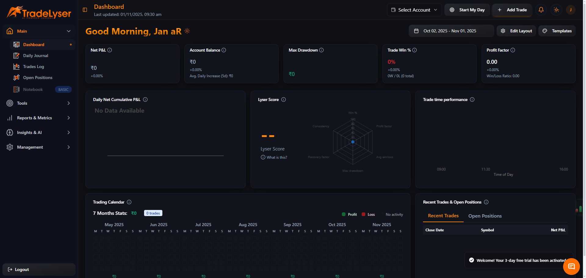This screenshot has height=278, width=586.
Task: Click the Notebook icon in the sidebar
Action: pos(16,89)
